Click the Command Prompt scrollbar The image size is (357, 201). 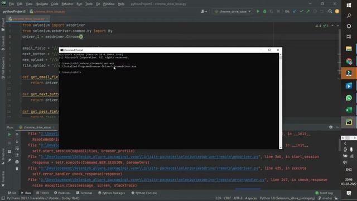coord(281,101)
